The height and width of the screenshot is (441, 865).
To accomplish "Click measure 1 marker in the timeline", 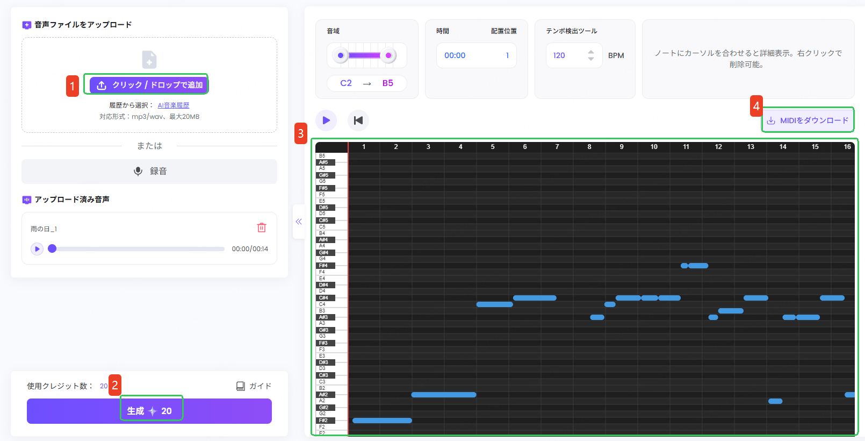I will [x=364, y=146].
